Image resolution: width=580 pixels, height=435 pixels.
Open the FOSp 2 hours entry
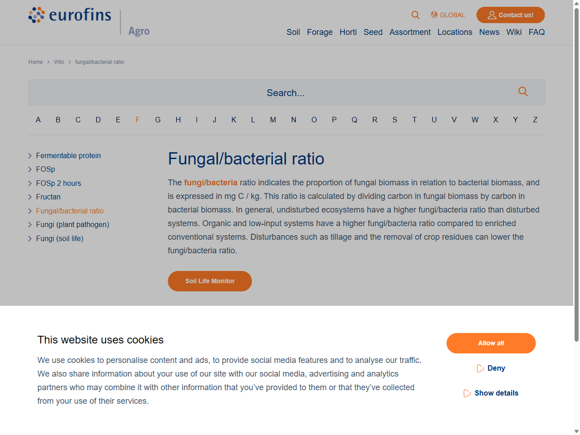point(58,184)
